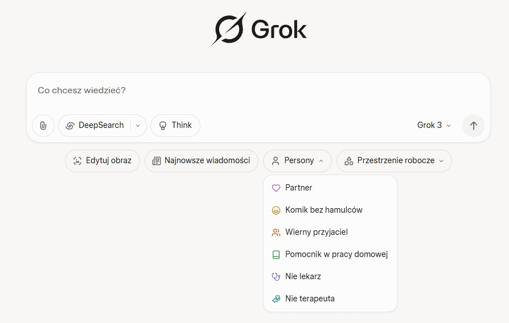Image resolution: width=509 pixels, height=323 pixels.
Task: Select the Nie lekarz persona
Action: pos(330,276)
